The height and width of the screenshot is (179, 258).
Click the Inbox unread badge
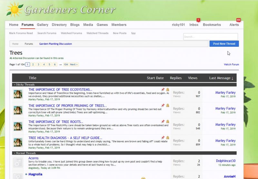tap(198, 20)
